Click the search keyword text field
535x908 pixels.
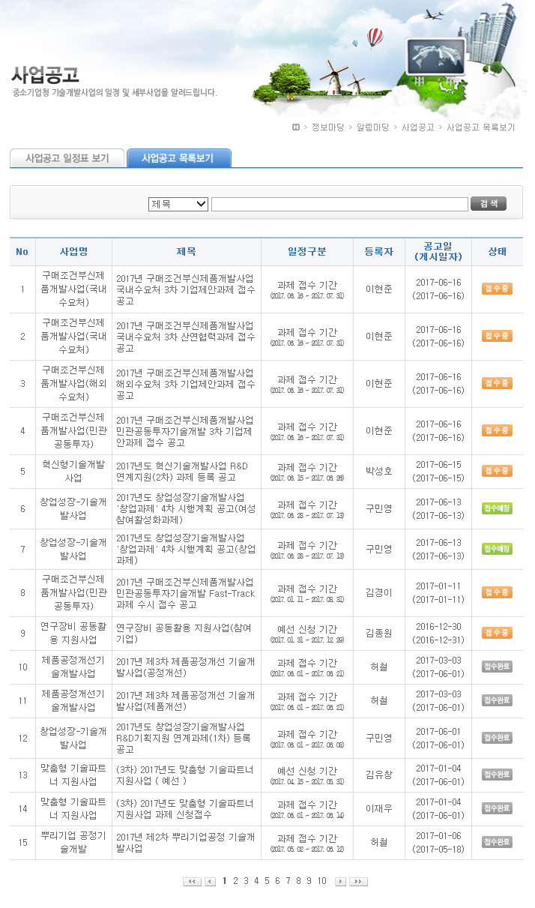tap(339, 204)
